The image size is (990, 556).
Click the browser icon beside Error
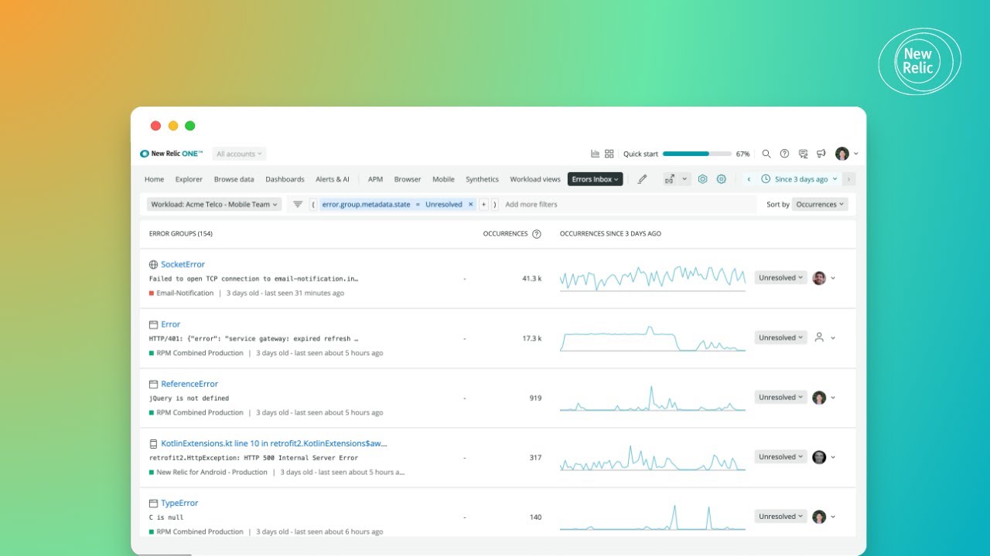[x=154, y=324]
